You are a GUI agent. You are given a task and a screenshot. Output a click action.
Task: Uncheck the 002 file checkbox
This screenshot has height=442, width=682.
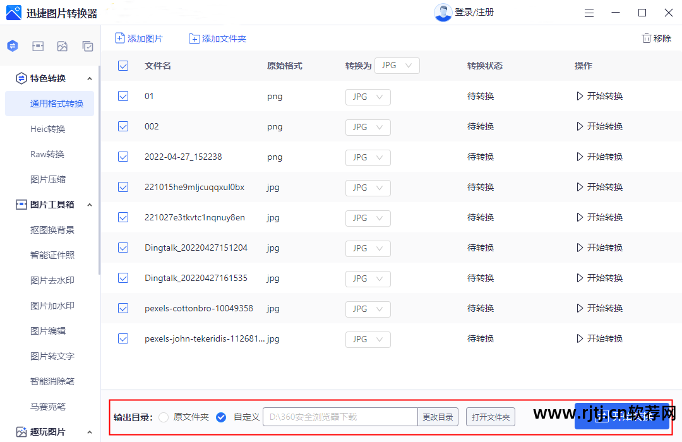(123, 126)
